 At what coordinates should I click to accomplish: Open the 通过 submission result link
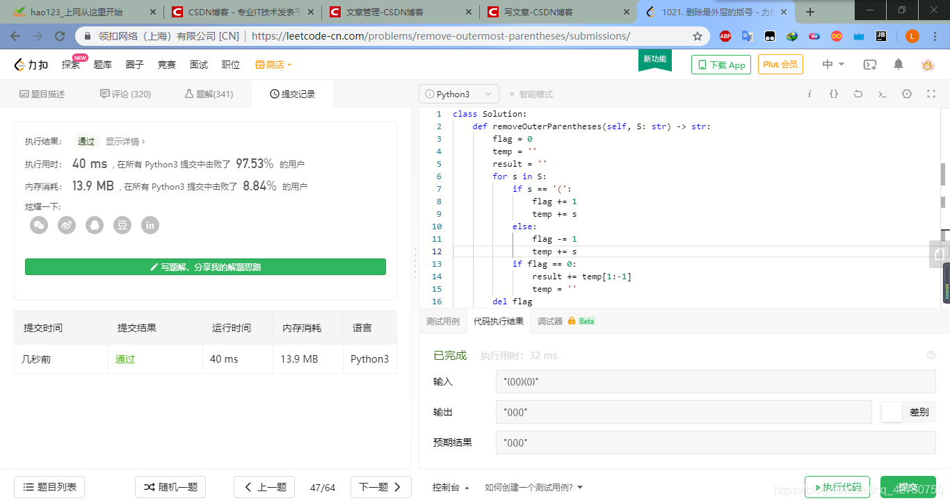[x=125, y=359]
